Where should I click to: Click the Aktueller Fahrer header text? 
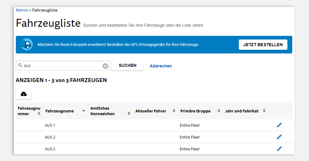(x=151, y=111)
